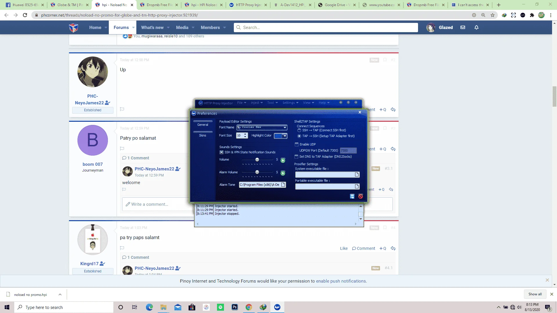557x313 pixels.
Task: Bookmark the PHC-NeyoJames22 'Up' post #2
Action: click(385, 60)
